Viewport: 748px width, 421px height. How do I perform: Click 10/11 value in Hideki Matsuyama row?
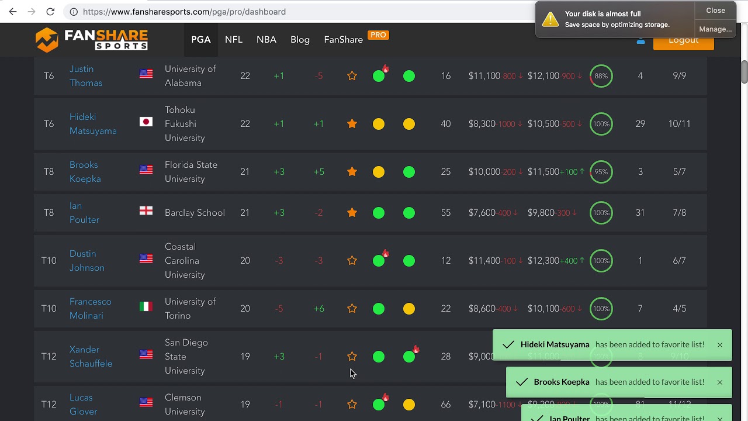(679, 124)
